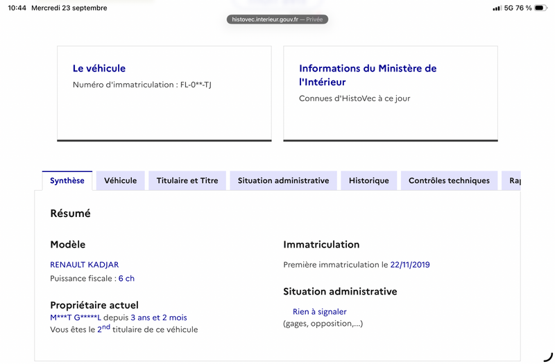Click the Propriétaire actuel heading
The height and width of the screenshot is (364, 555).
tap(94, 305)
